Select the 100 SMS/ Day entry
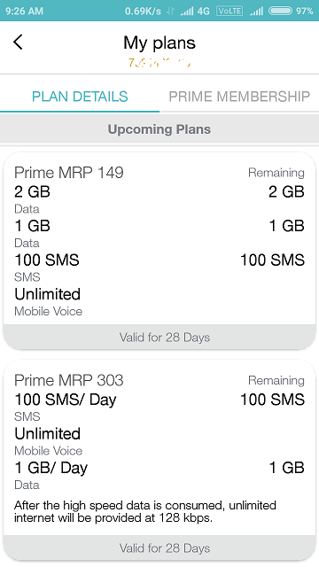The image size is (319, 567). tap(65, 400)
